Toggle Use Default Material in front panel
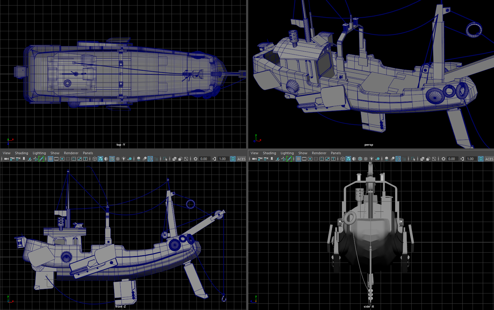 106,159
